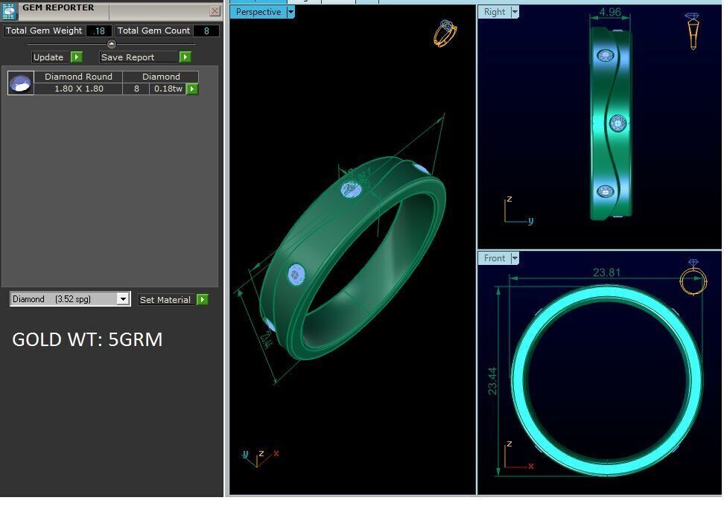Click the Diamond Round header cell

(78, 77)
